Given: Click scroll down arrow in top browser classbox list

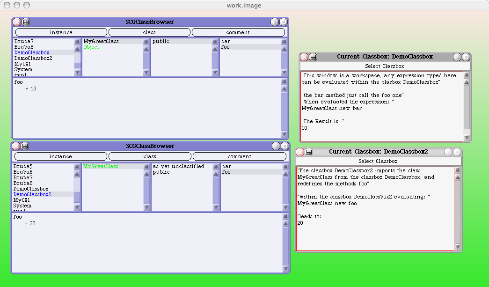Looking at the screenshot, I should (77, 73).
